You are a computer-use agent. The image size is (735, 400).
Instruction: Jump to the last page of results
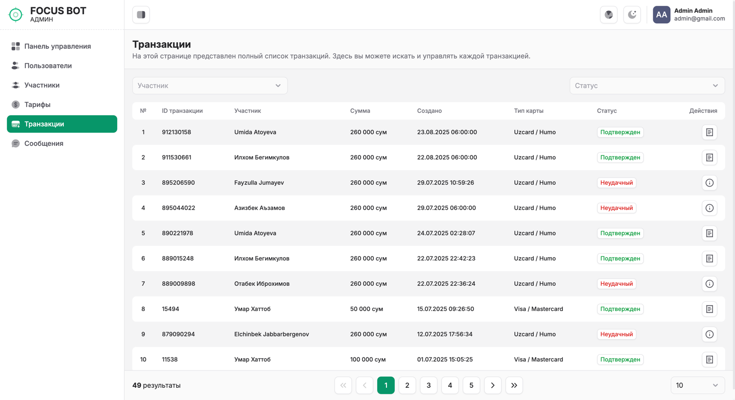[514, 385]
